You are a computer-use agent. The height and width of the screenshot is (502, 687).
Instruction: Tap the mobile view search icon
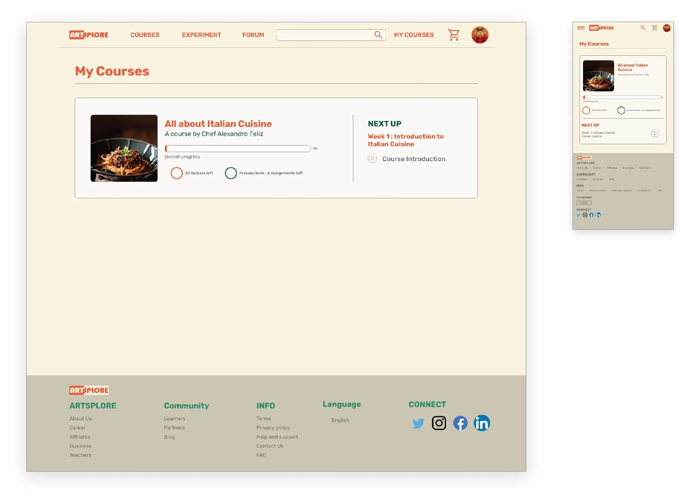[643, 28]
